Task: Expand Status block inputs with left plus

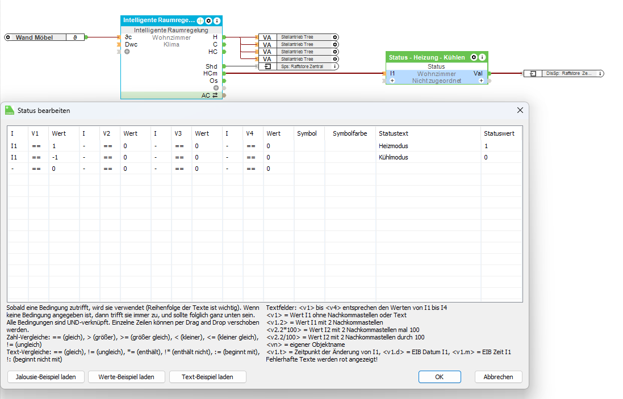Action: tap(392, 81)
